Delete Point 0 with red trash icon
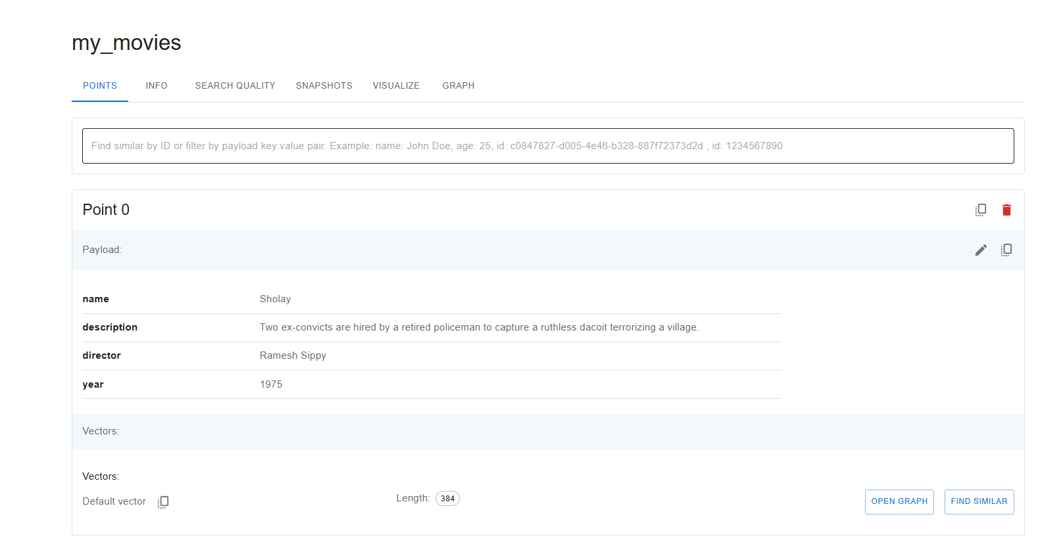Screen dimensions: 1038x548 pos(1006,210)
